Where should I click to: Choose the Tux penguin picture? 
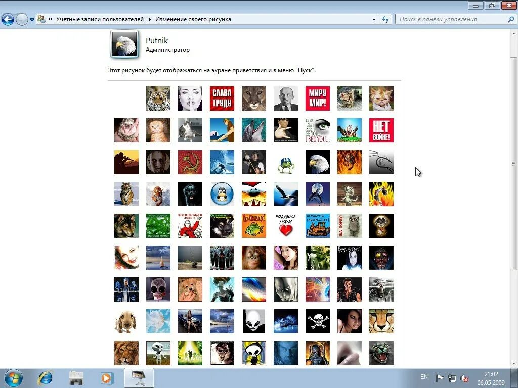click(x=222, y=194)
